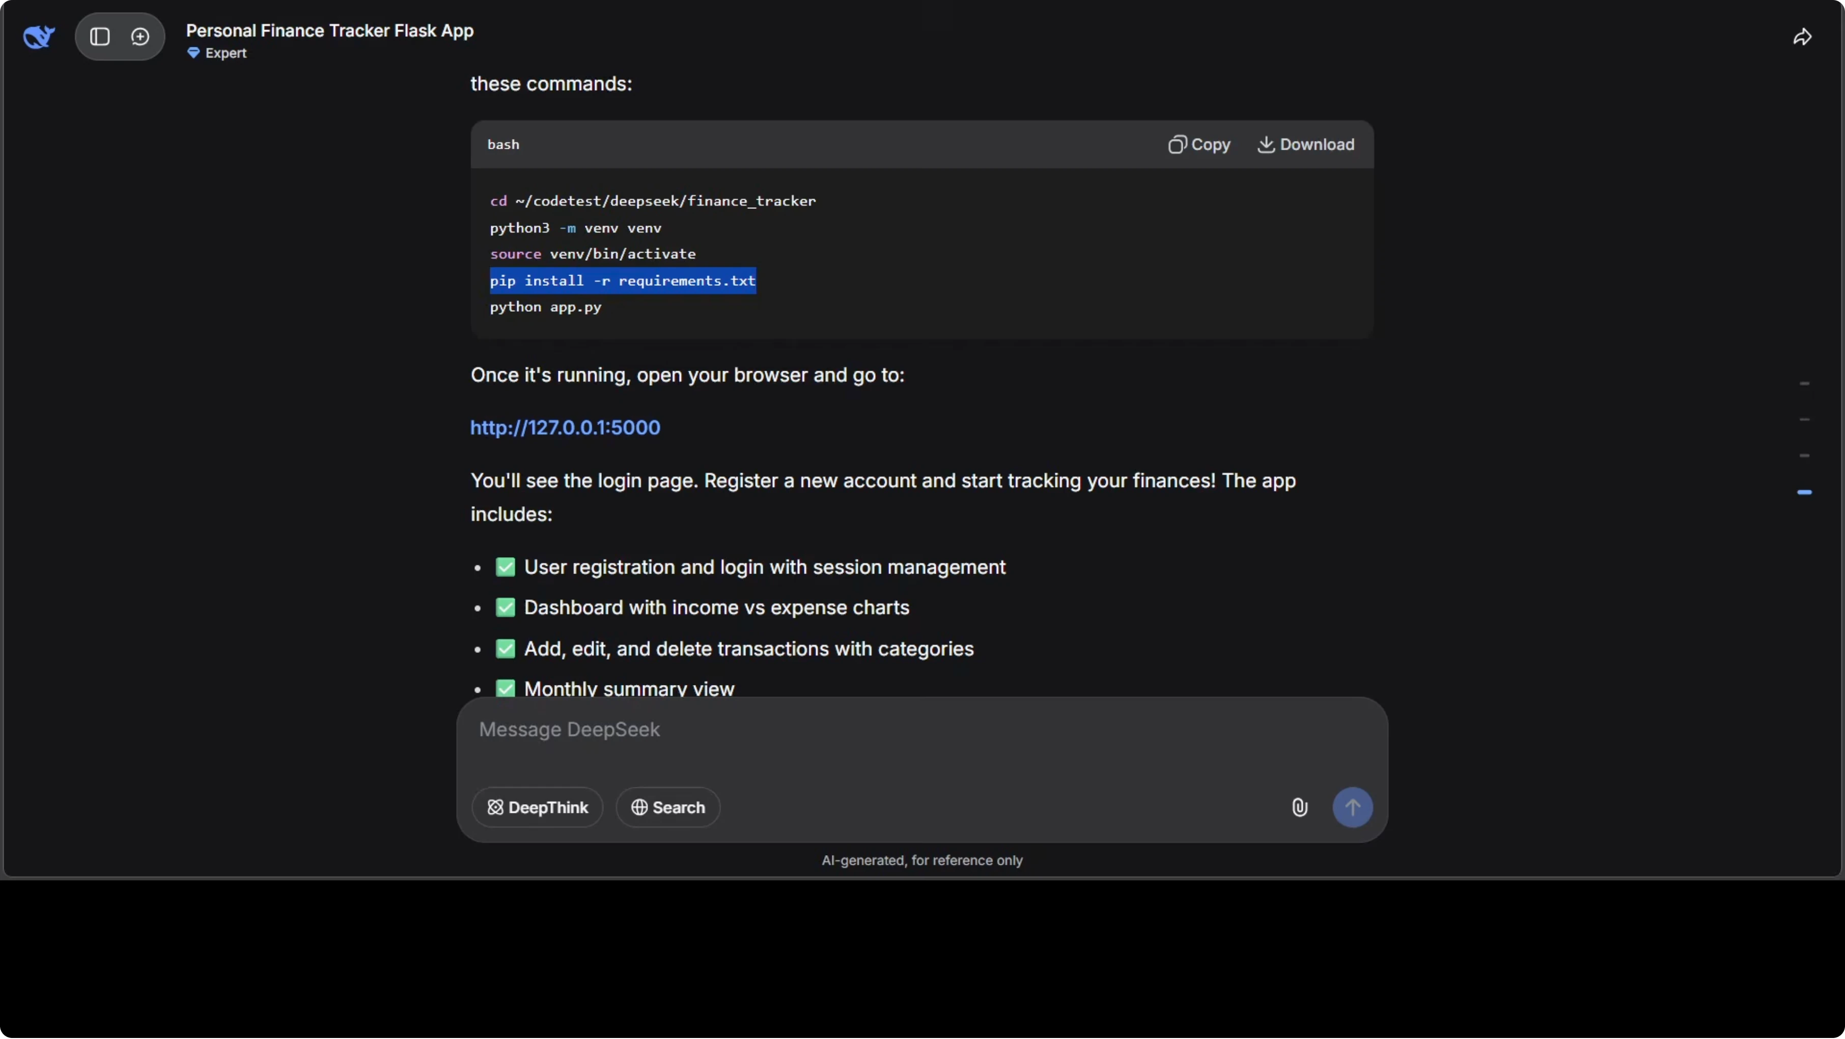This screenshot has width=1845, height=1039.
Task: Click the share arrow icon
Action: pyautogui.click(x=1802, y=37)
